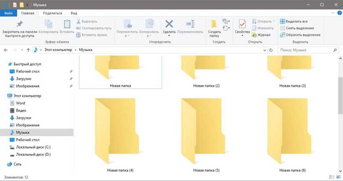Go up one level with up arrow
Viewport: 343px width, 181px height.
[x=28, y=50]
